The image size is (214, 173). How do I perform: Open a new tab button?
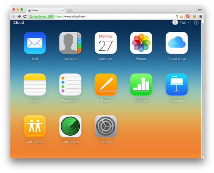pos(69,11)
